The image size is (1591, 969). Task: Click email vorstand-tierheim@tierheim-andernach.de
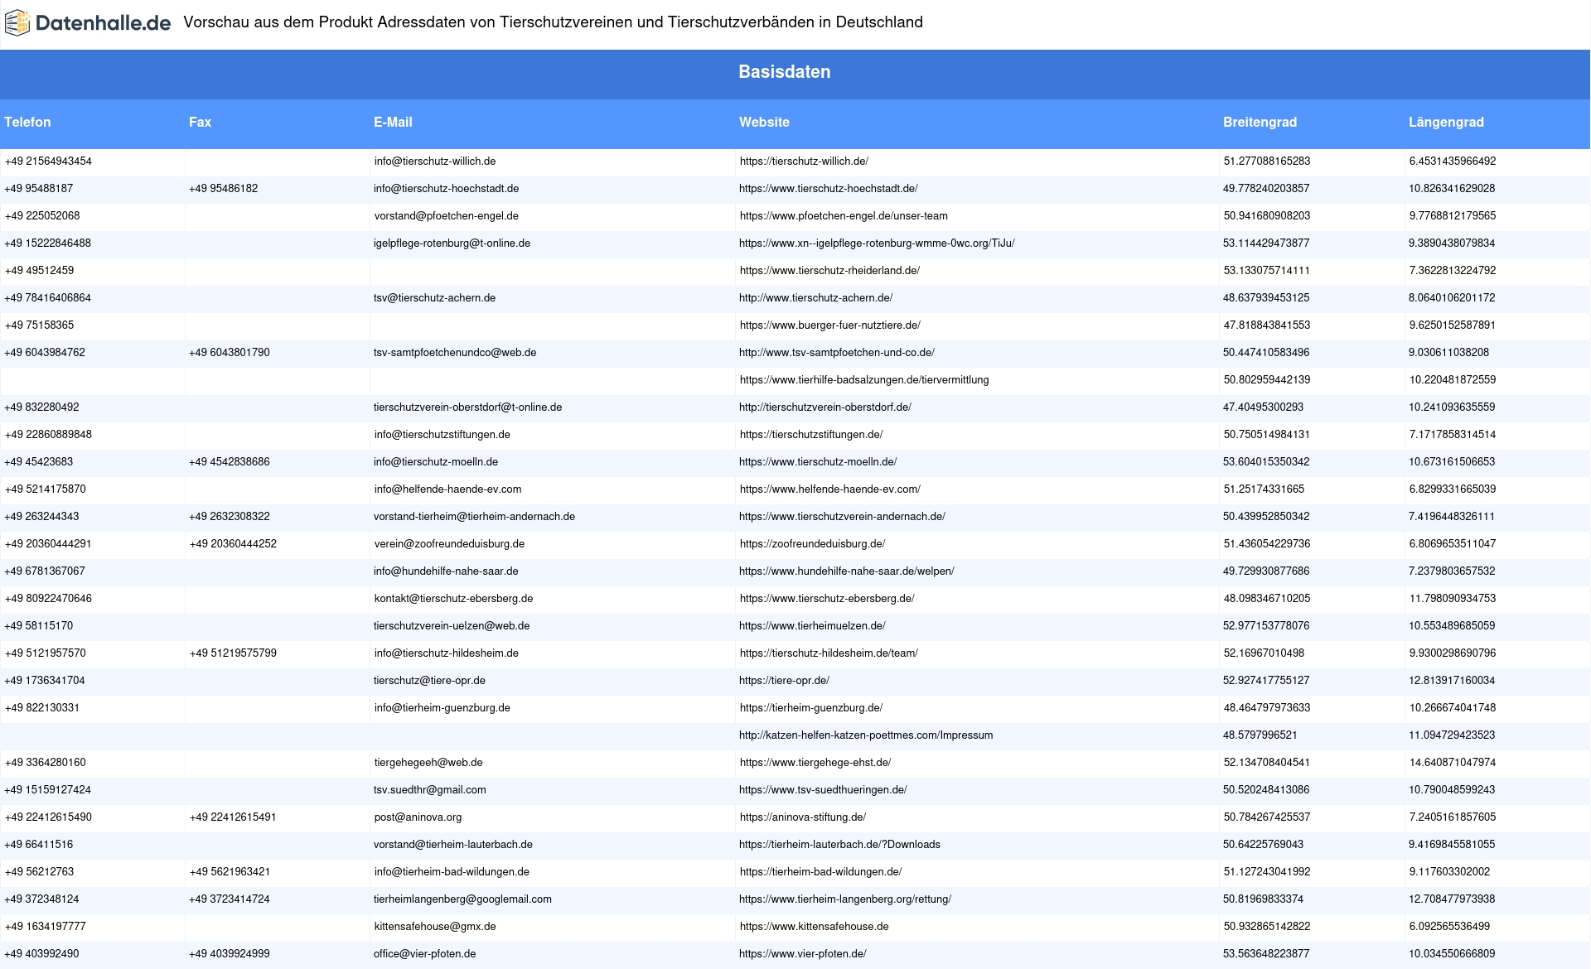475,517
